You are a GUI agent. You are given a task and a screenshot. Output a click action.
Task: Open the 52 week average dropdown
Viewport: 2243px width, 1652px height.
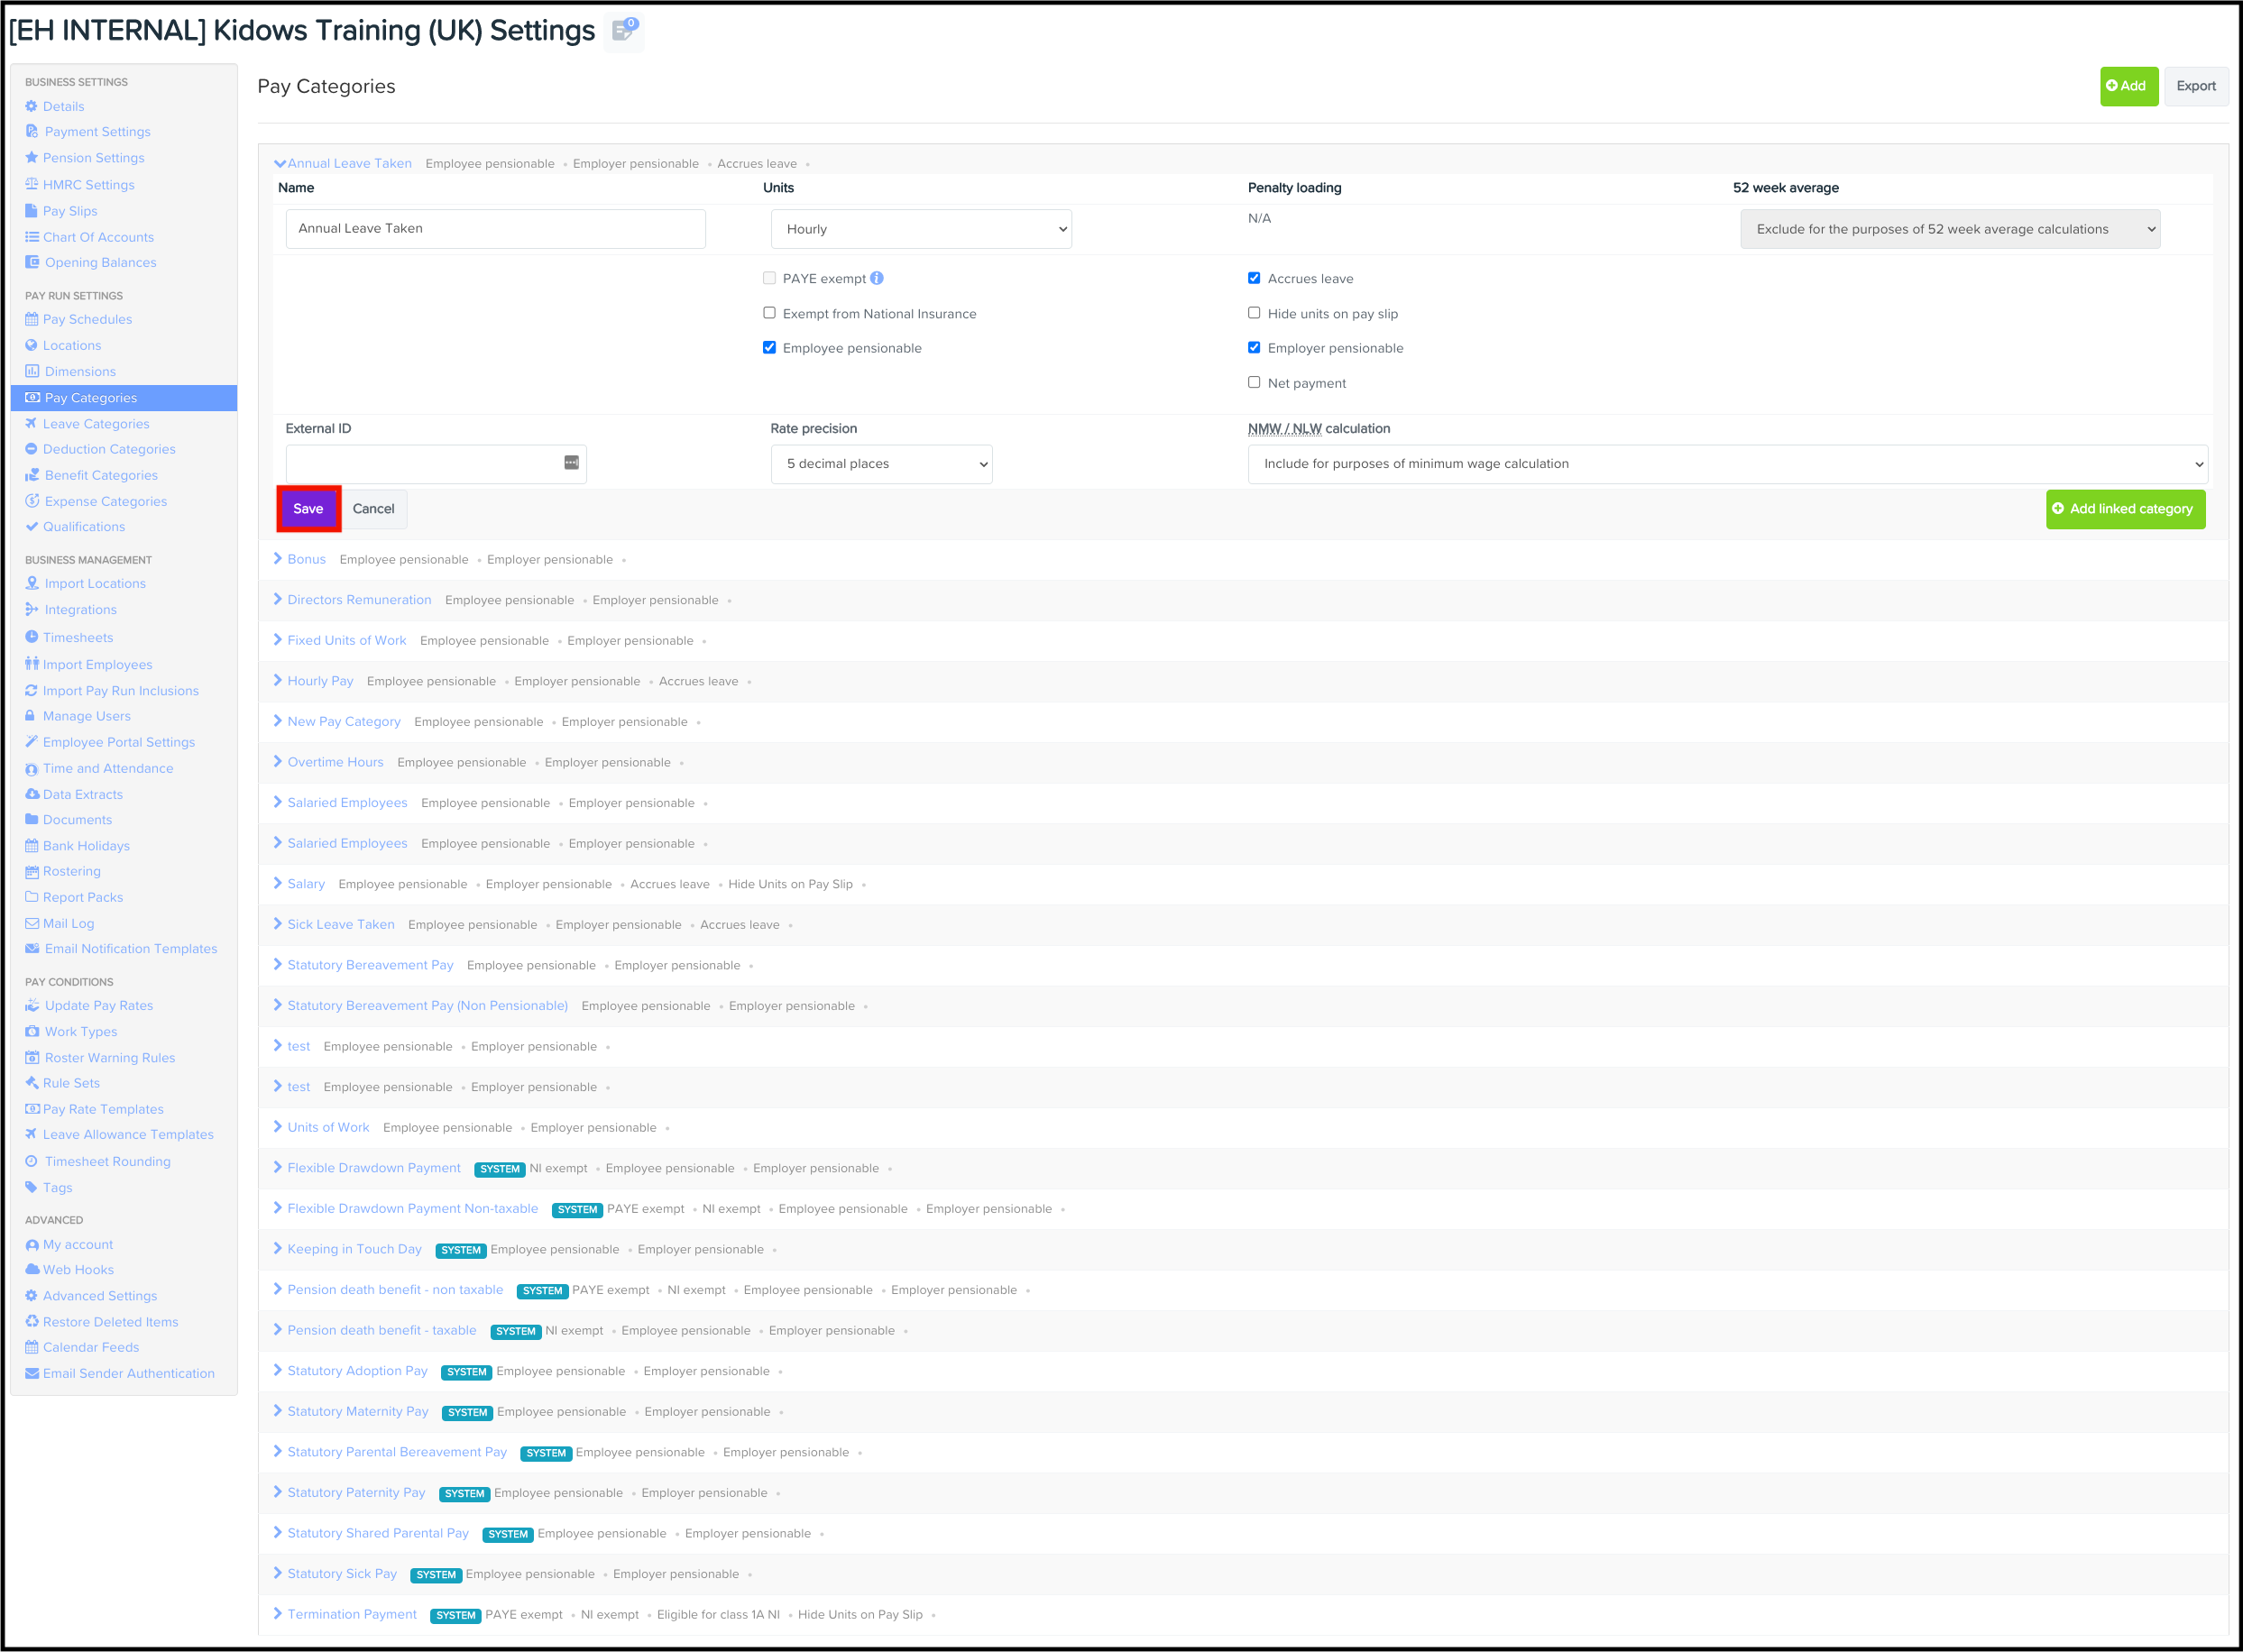click(x=1950, y=229)
